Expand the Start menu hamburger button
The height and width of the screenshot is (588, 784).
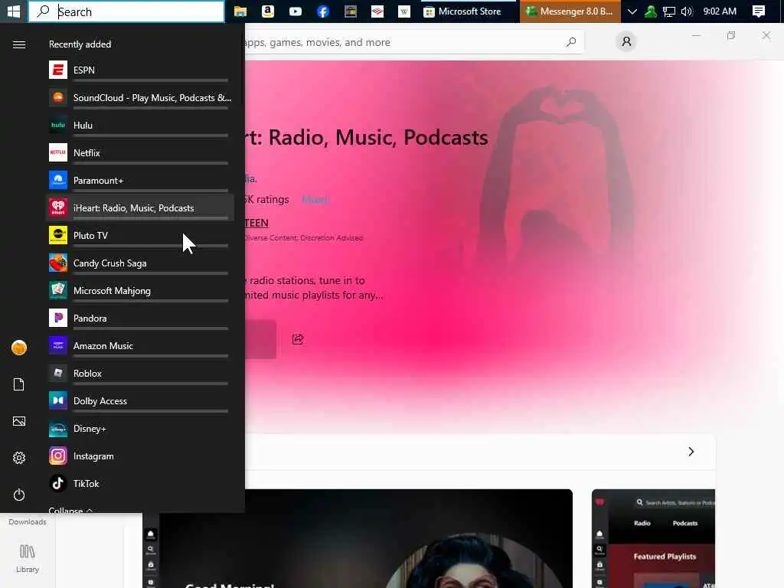point(19,44)
